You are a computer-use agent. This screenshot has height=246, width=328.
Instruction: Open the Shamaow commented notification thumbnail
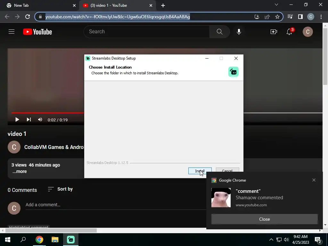221,197
